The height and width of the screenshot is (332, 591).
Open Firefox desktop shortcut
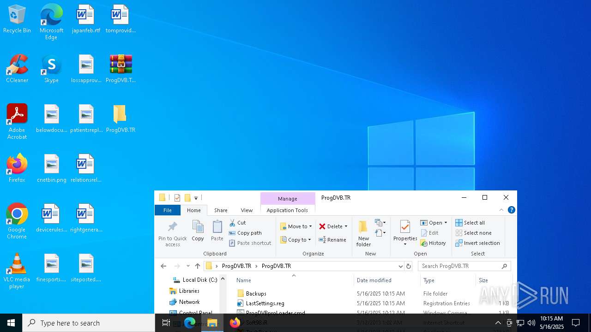(17, 168)
